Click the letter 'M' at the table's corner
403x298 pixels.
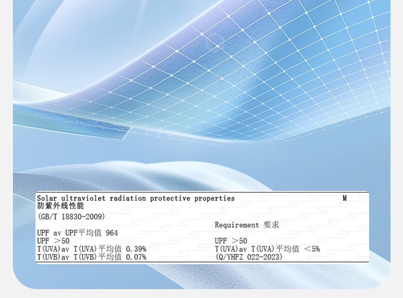click(x=345, y=198)
